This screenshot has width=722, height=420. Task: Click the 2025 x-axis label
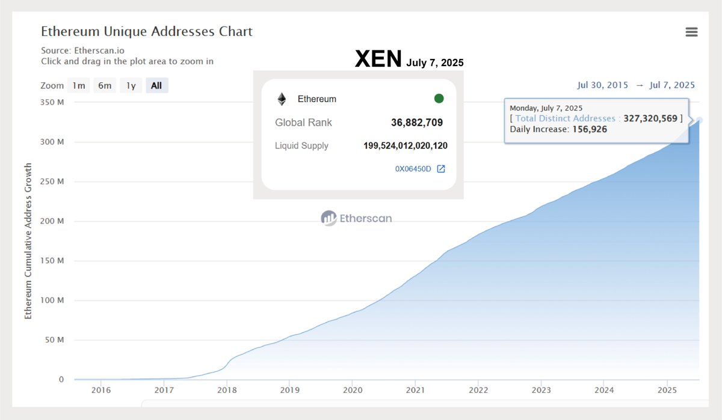(667, 389)
